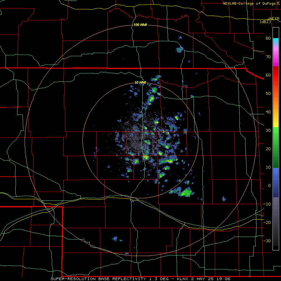This screenshot has width=281, height=281.
Task: Click the cyan band of the color bar
Action: pyautogui.click(x=276, y=41)
